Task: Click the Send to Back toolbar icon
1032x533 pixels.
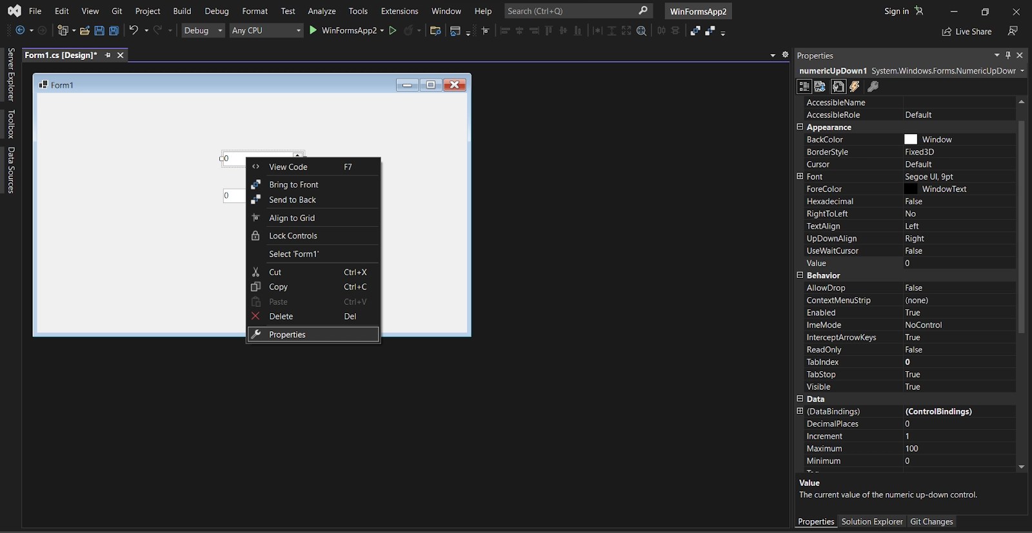Action: click(x=710, y=30)
